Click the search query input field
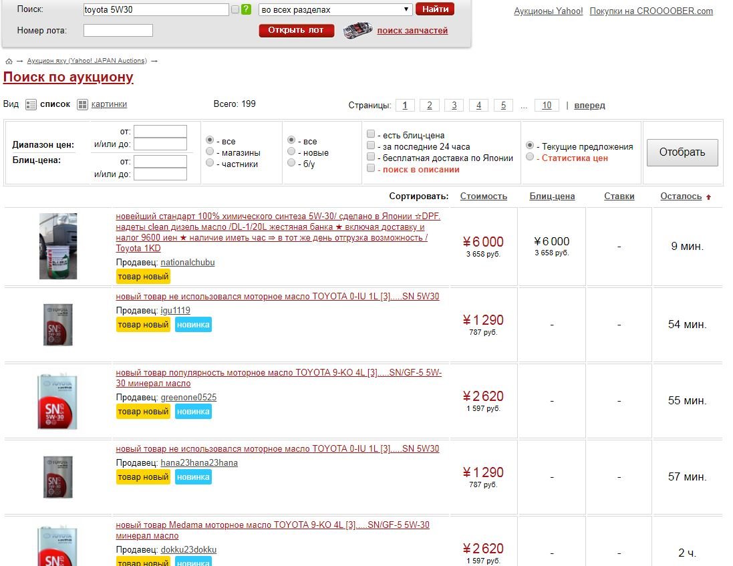This screenshot has height=566, width=733. pyautogui.click(x=156, y=9)
